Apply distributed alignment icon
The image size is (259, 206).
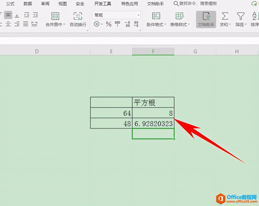pos(34,24)
